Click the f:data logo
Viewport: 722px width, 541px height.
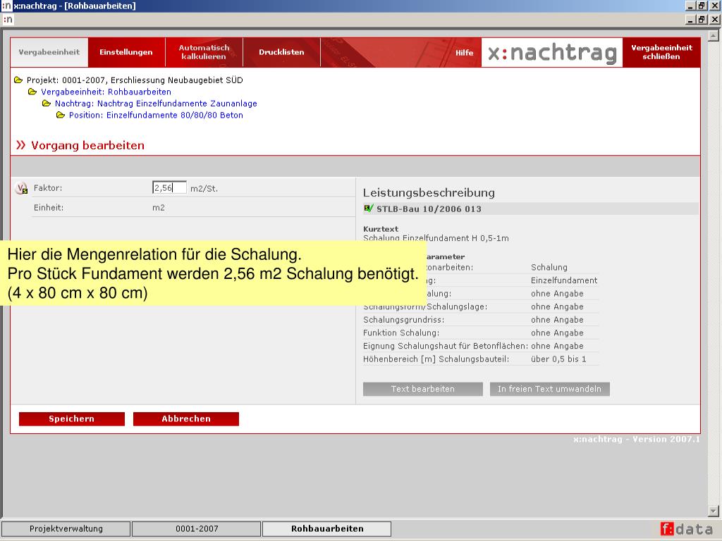pos(687,529)
